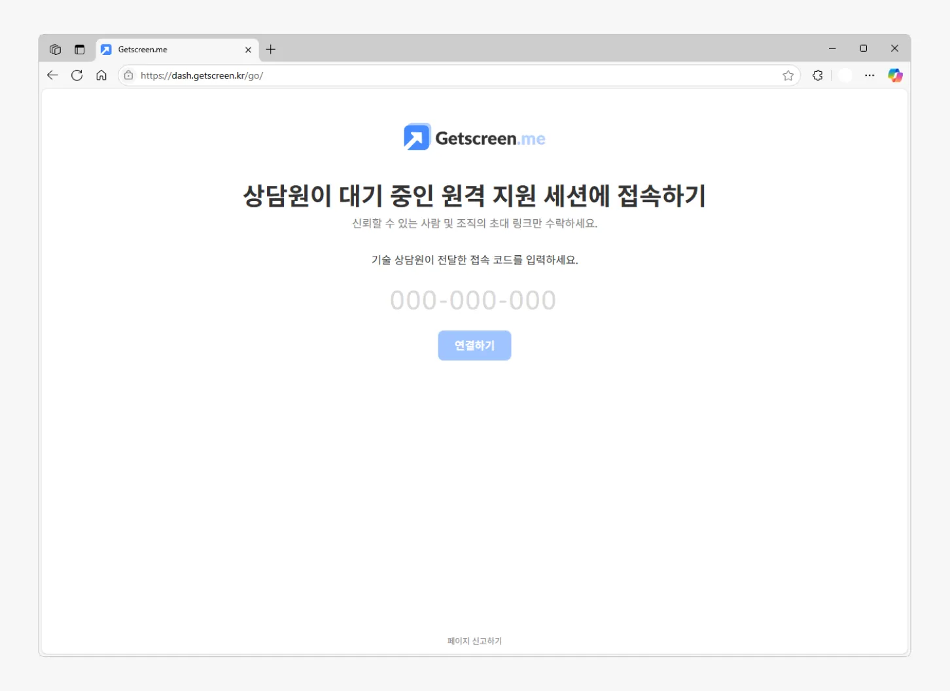Screen dimensions: 950x691
Task: Open a new browser tab
Action: tap(271, 49)
